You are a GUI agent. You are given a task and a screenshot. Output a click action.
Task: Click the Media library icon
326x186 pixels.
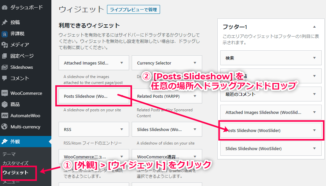click(5, 45)
